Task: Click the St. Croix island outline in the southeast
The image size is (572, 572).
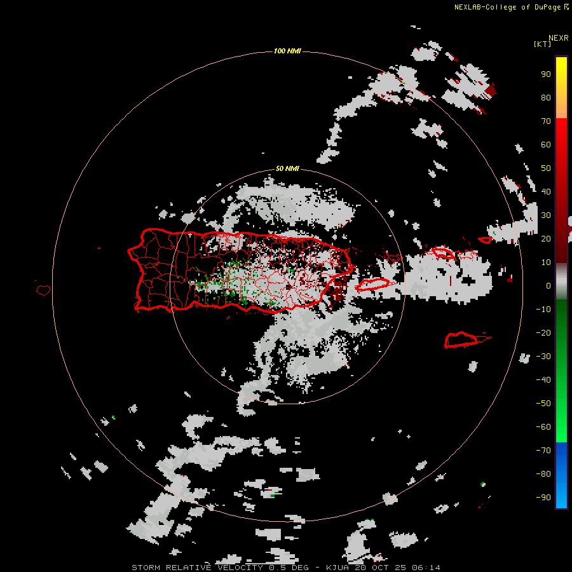Action: tap(463, 340)
